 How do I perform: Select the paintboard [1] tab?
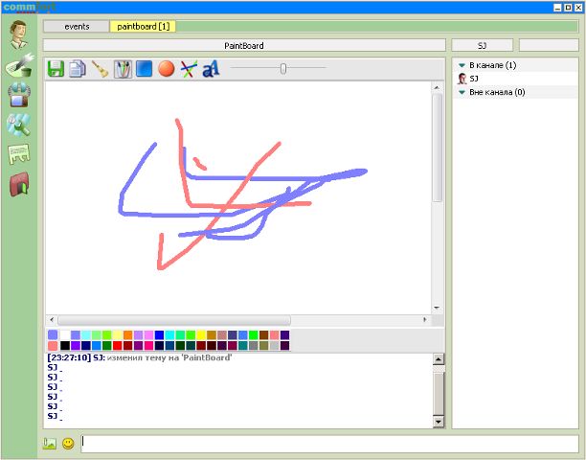[x=142, y=26]
